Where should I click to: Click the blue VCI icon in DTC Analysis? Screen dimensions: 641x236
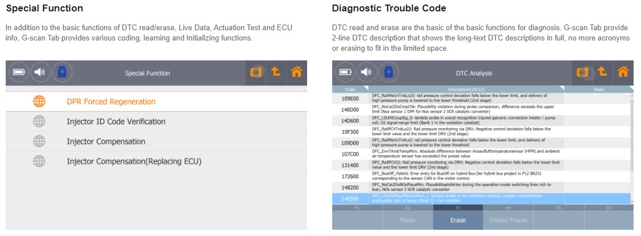tap(389, 72)
